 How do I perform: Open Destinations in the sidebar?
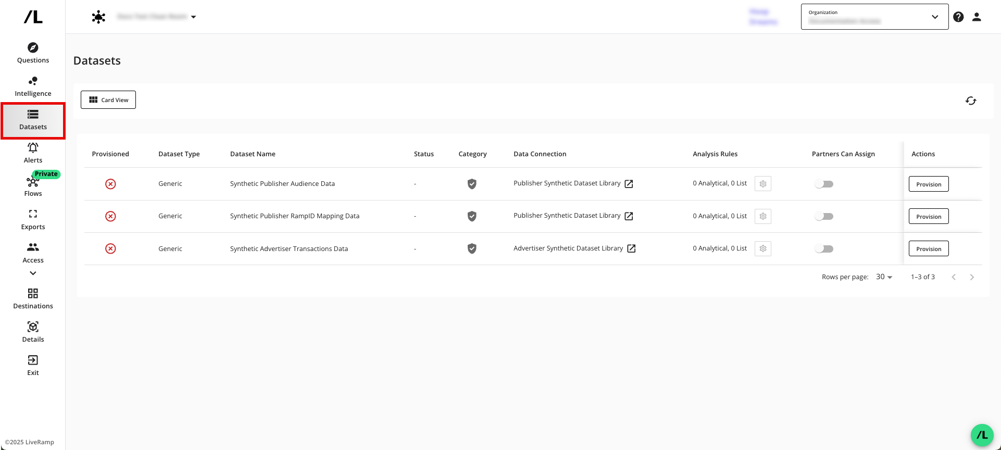point(33,298)
